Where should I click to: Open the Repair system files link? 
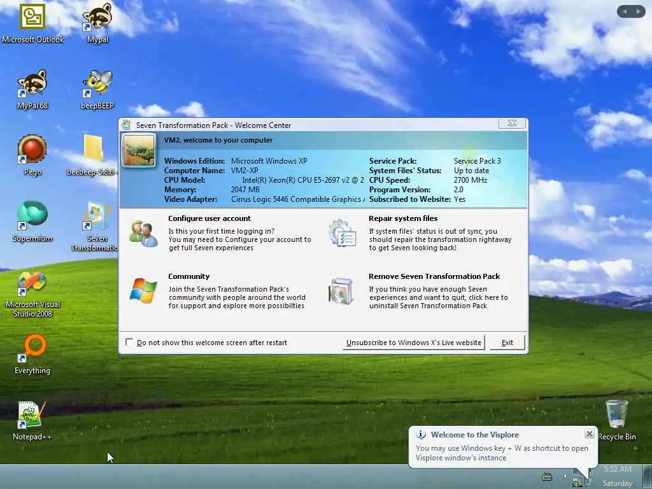pyautogui.click(x=403, y=218)
